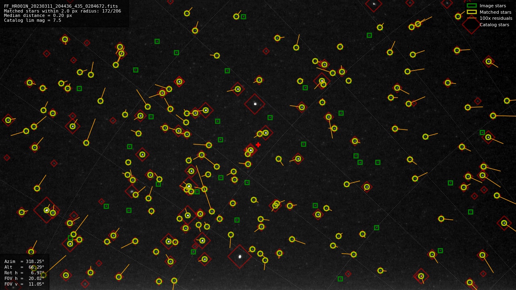
Task: Click the green Image stars legend square
Action: (x=472, y=6)
